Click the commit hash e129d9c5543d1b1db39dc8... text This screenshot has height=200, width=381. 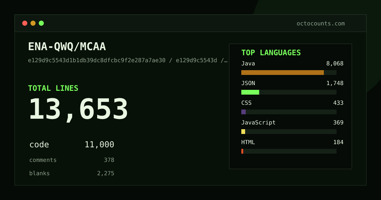pos(128,60)
